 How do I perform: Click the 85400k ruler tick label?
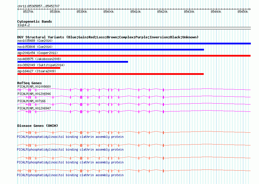click(109, 12)
